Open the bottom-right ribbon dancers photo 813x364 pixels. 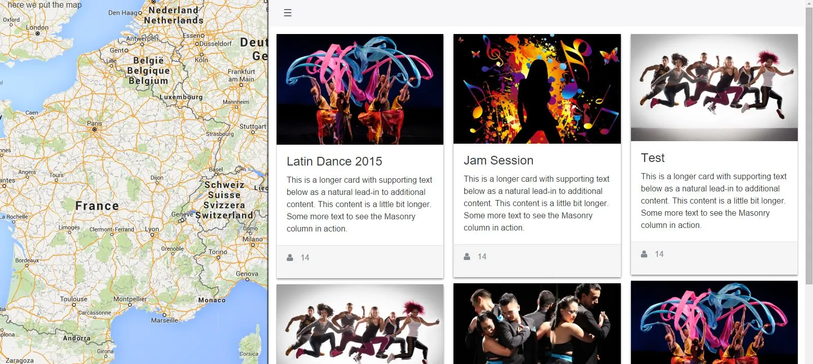coord(714,322)
